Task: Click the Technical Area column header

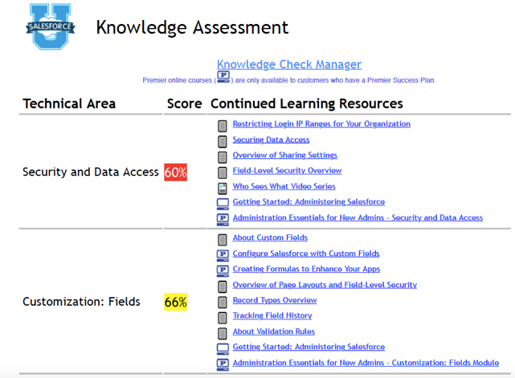Action: [x=69, y=104]
